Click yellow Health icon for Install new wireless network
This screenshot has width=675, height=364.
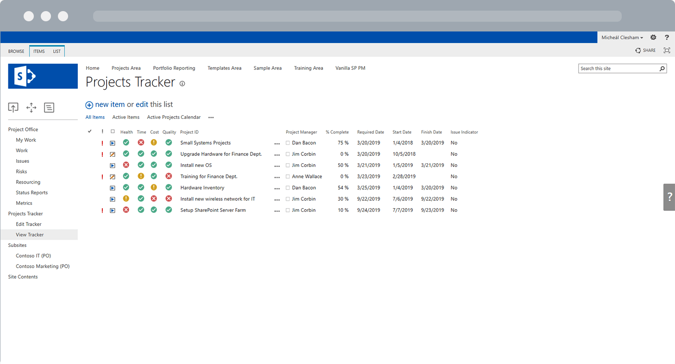[x=126, y=198]
